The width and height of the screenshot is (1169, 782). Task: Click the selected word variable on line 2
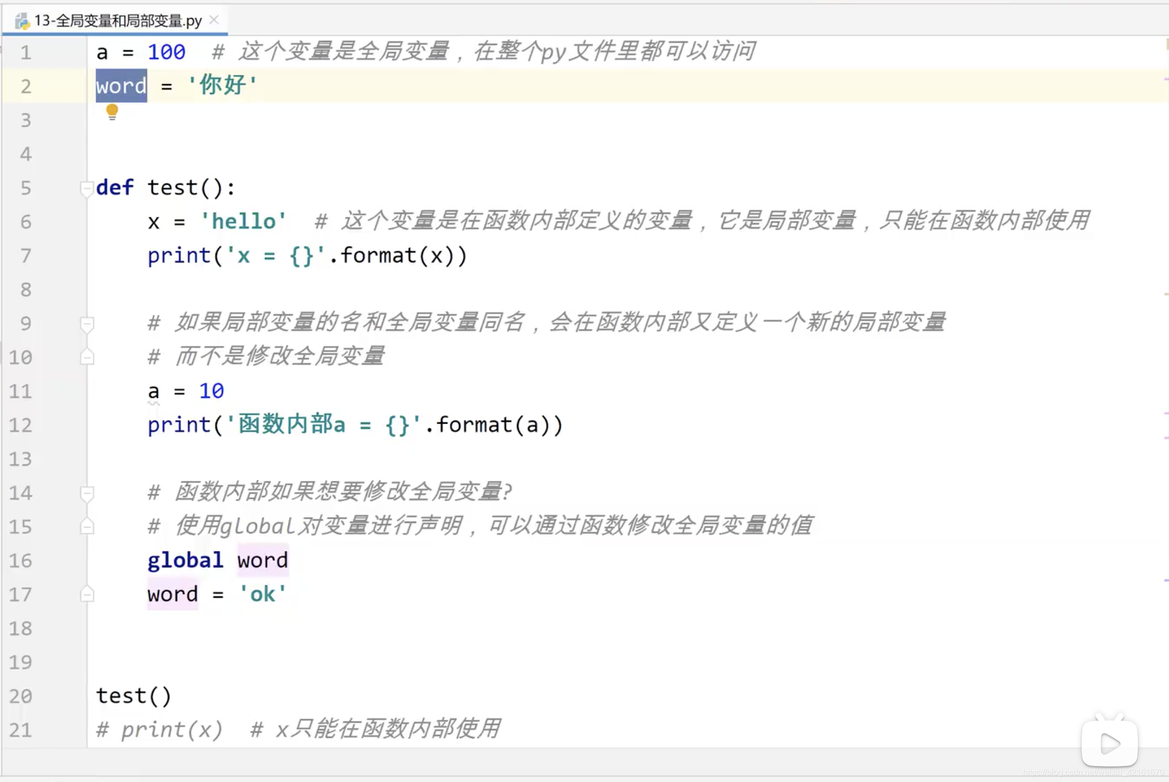coord(121,86)
